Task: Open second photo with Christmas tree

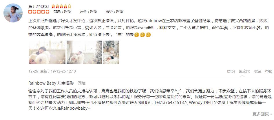Action: pos(84,52)
